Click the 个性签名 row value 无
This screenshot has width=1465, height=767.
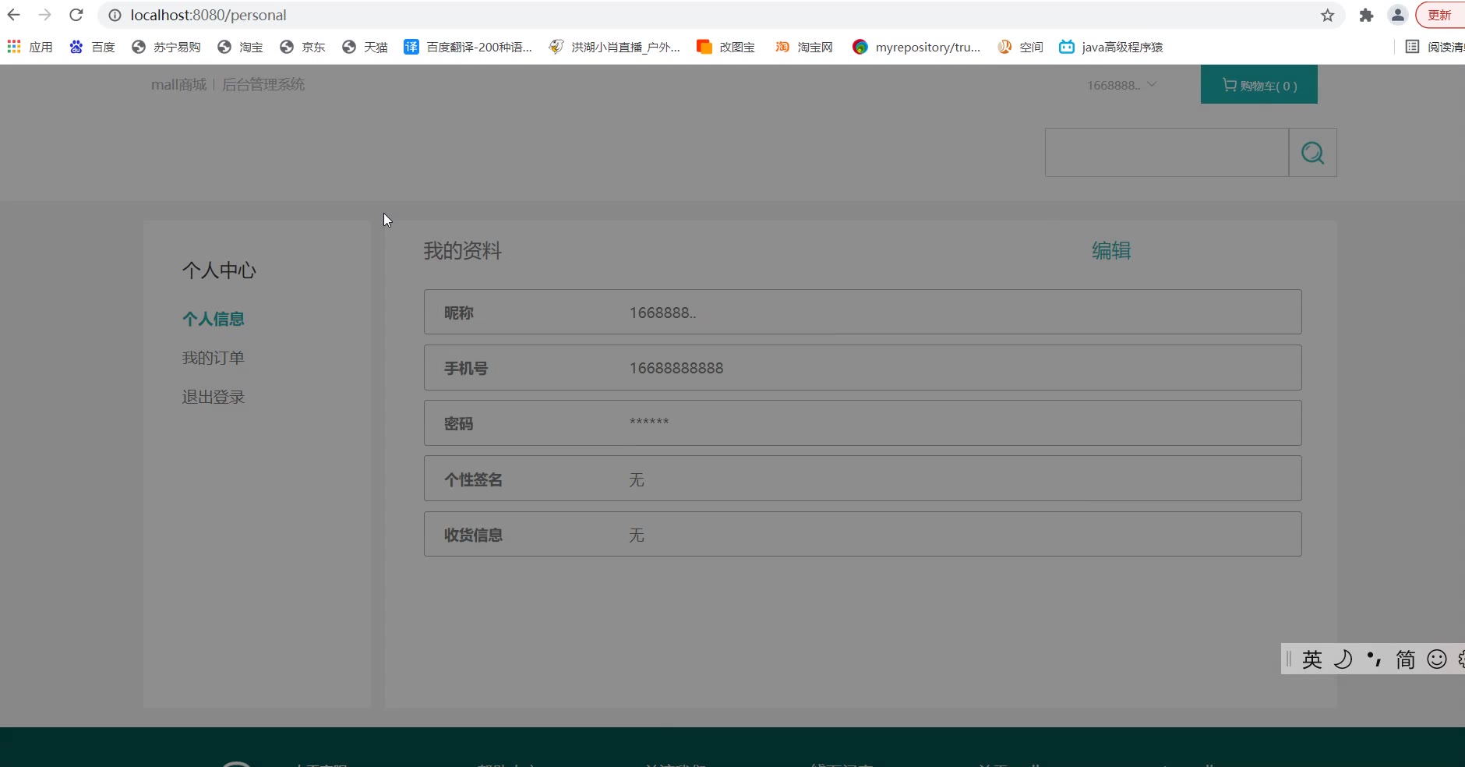point(637,479)
